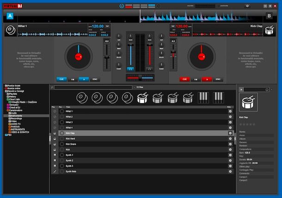Image resolution: width=282 pixels, height=198 pixels.
Task: Toggle play on deck B
Action: (x=207, y=80)
